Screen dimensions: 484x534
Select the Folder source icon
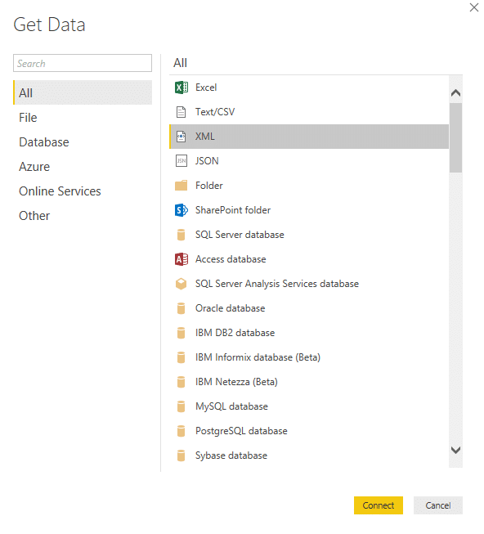coord(181,186)
